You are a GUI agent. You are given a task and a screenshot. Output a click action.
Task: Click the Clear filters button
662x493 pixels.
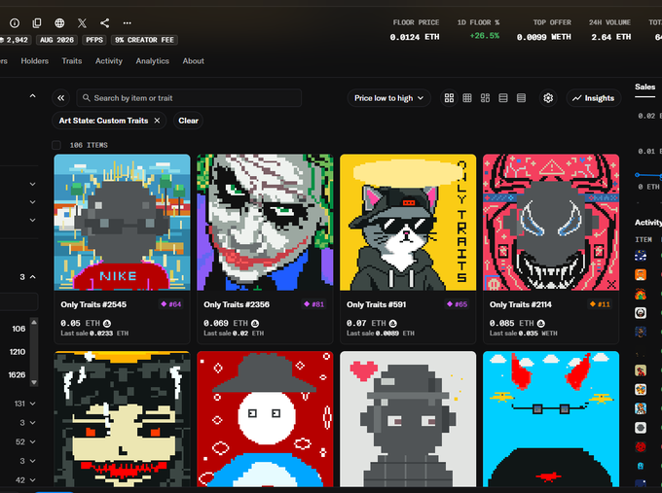188,121
